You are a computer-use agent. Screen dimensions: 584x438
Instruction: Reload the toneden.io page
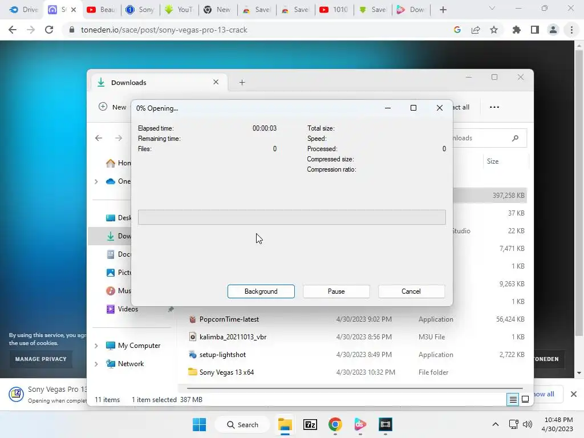pos(49,30)
